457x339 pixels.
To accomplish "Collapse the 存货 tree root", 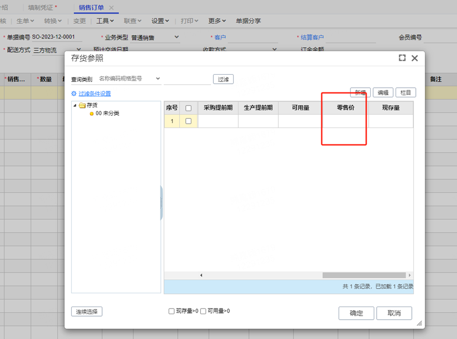I will point(75,106).
